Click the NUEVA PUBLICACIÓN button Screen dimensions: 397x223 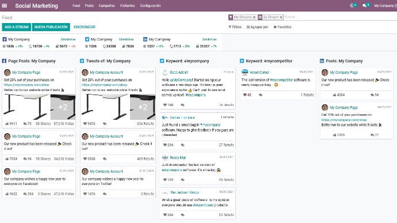coord(51,27)
